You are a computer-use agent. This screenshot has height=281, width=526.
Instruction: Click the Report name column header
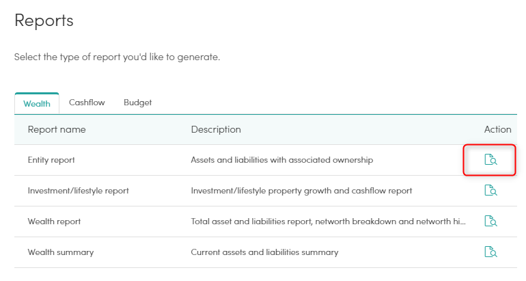pyautogui.click(x=57, y=129)
